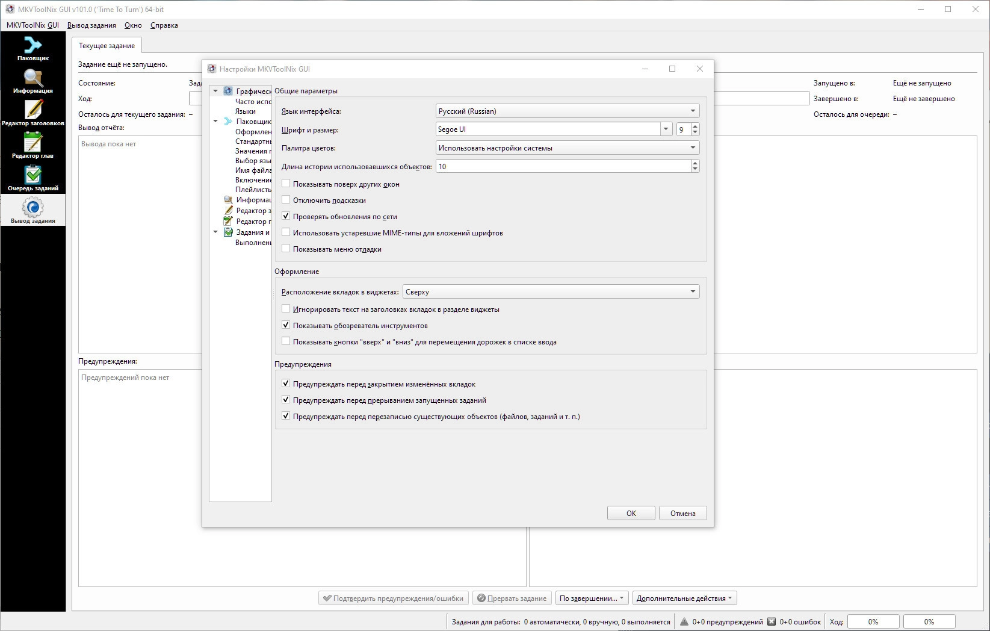Toggle Игнорировать текст на заголовках вкладок
Viewport: 990px width, 631px height.
pyautogui.click(x=286, y=309)
